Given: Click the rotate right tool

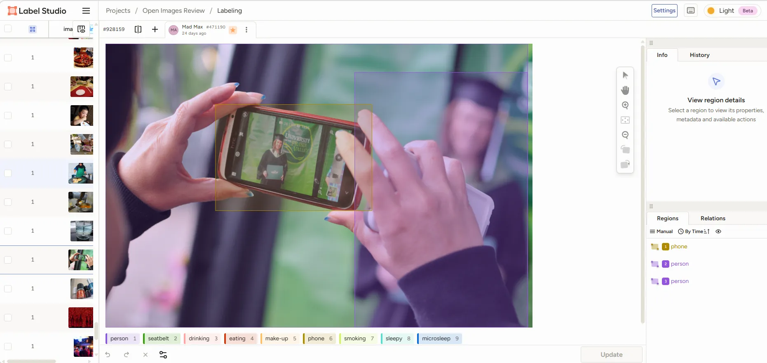Looking at the screenshot, I should click(x=625, y=164).
